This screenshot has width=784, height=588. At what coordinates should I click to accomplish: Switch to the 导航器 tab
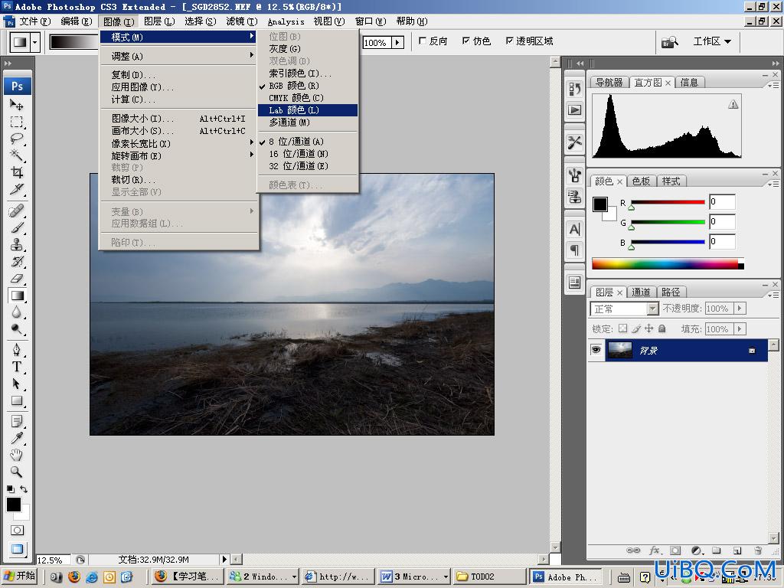(609, 83)
